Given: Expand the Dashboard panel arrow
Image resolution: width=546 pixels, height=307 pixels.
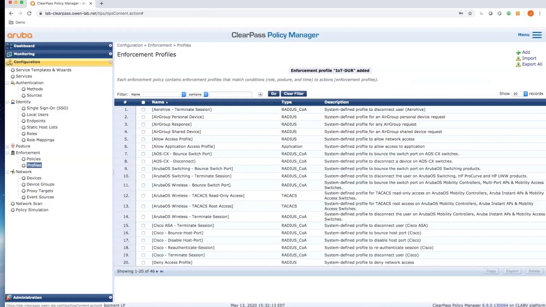Looking at the screenshot, I should point(110,46).
